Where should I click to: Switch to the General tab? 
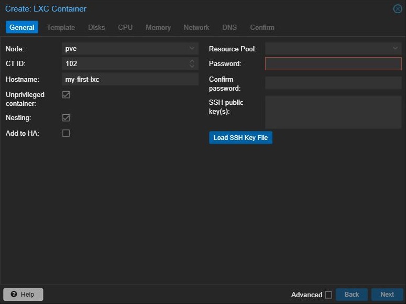coord(22,27)
